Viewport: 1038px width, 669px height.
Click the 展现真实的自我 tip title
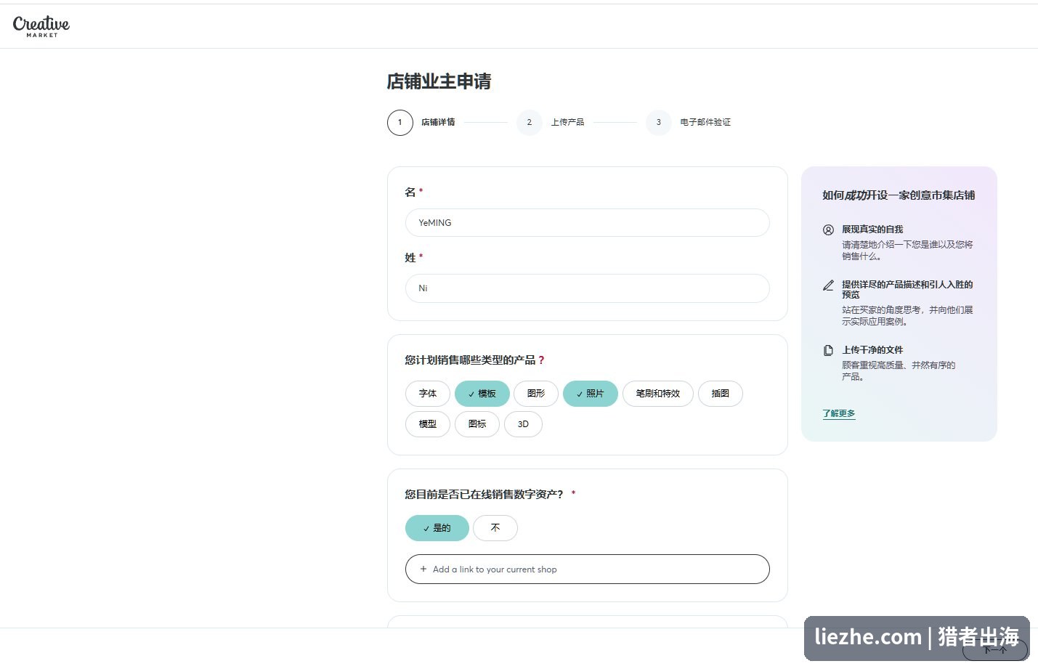click(872, 230)
